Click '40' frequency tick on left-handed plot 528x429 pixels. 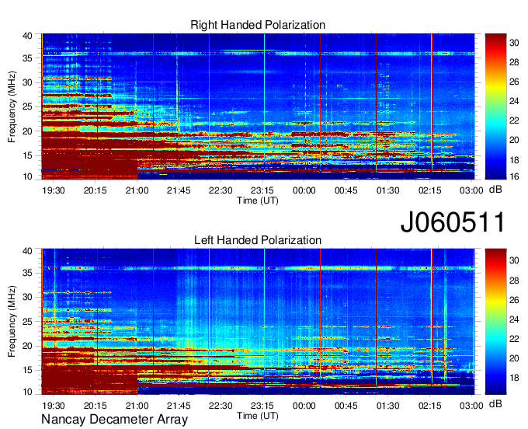click(27, 251)
